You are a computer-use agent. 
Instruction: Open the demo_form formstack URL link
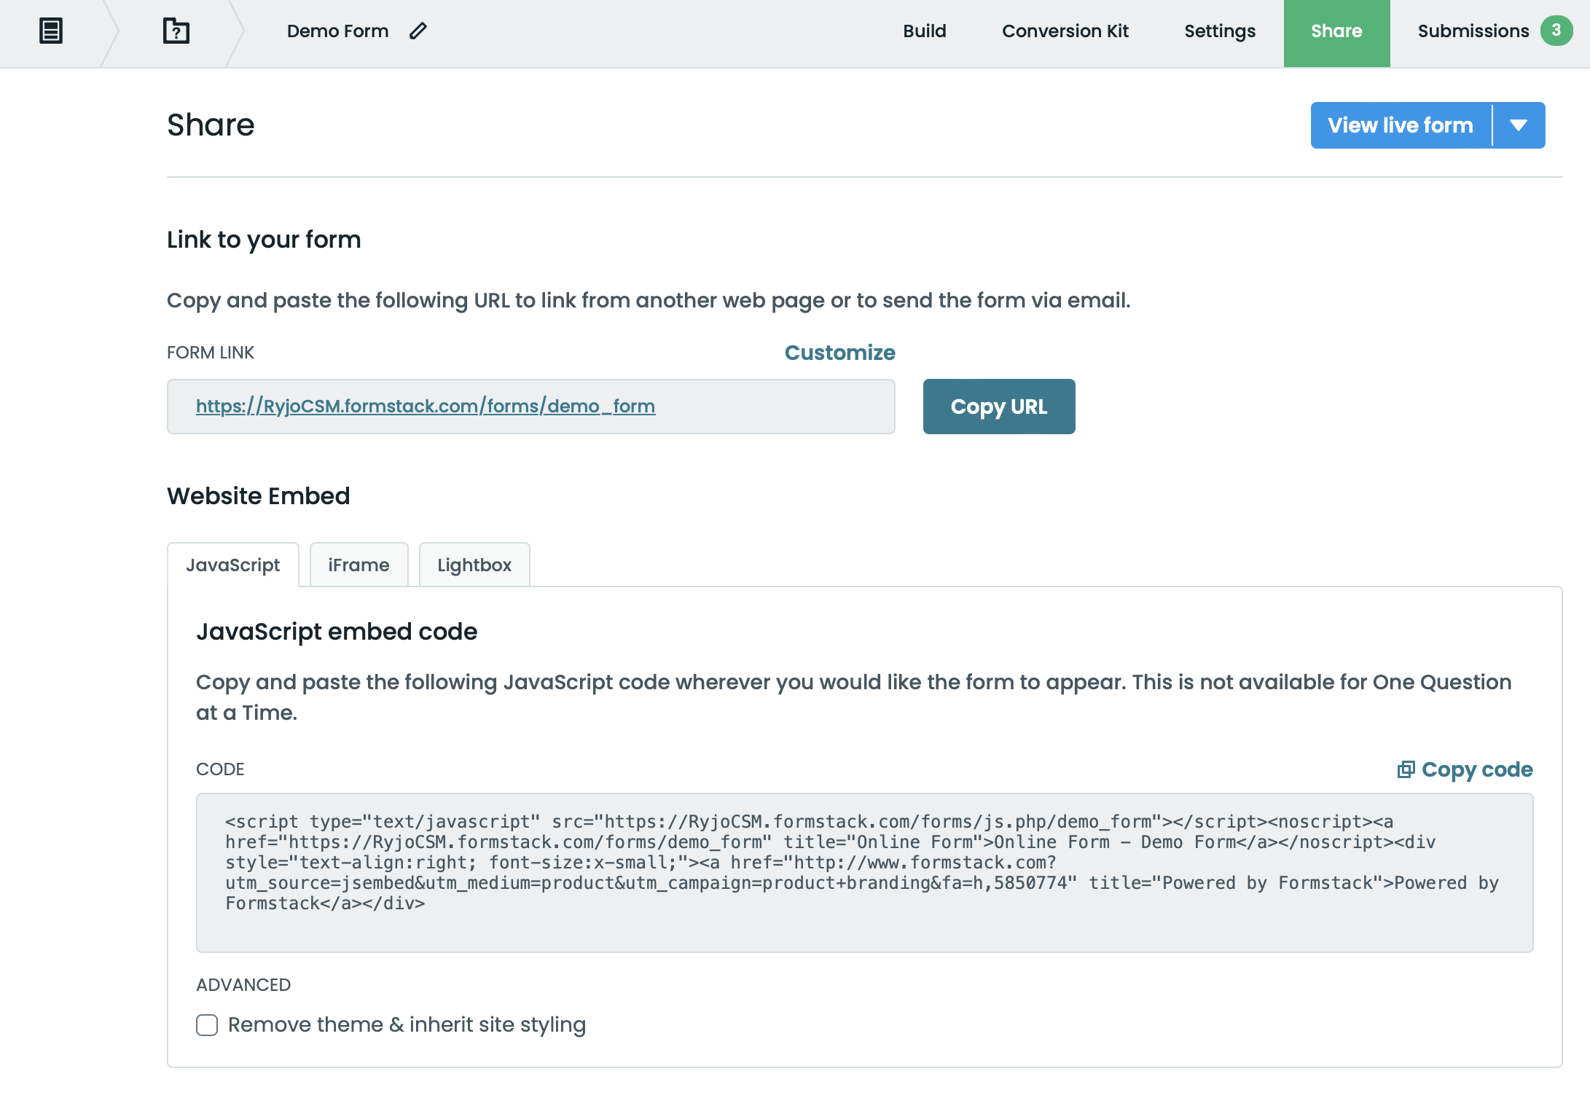click(426, 407)
